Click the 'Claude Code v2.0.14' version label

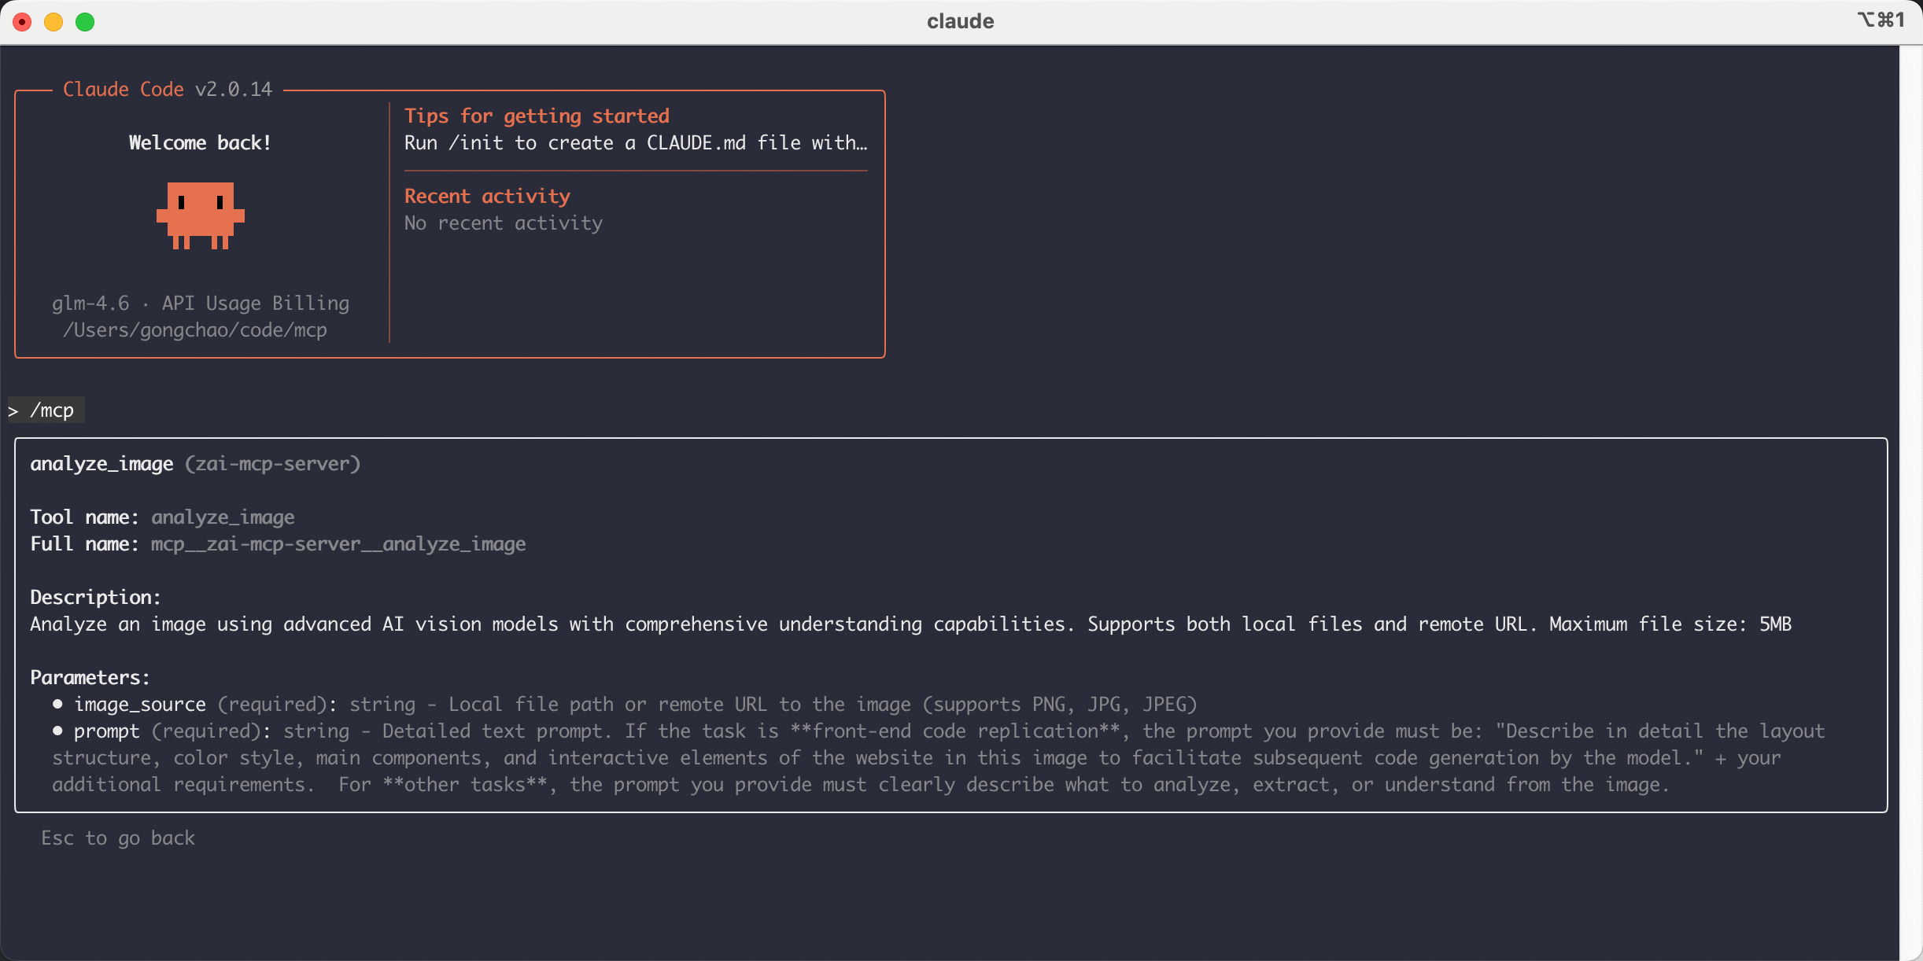click(x=168, y=90)
